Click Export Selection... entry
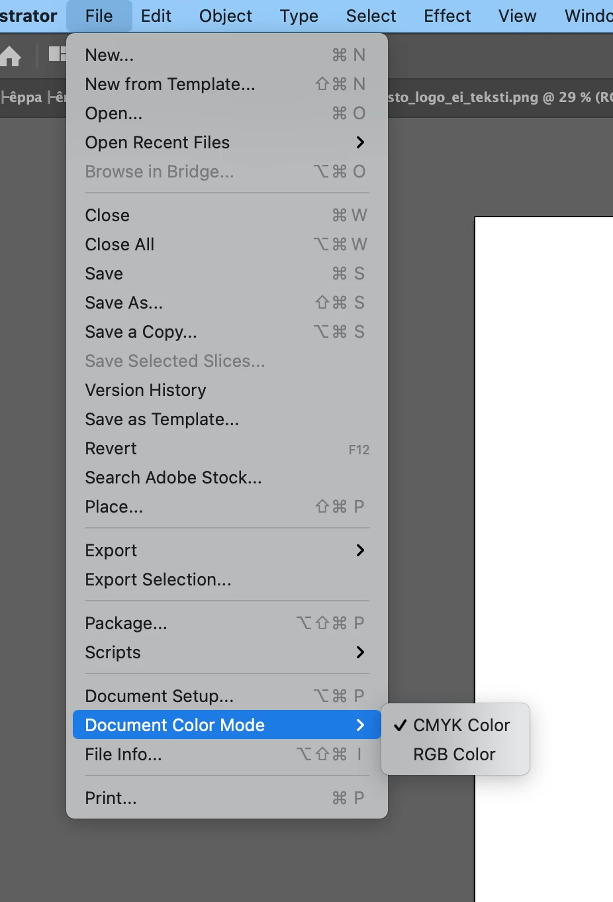Screen dimensions: 613x902 pyautogui.click(x=227, y=579)
